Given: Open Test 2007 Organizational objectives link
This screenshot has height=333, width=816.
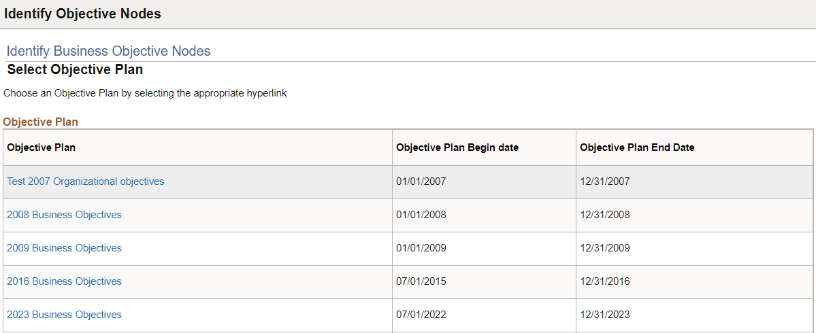Looking at the screenshot, I should pos(86,181).
